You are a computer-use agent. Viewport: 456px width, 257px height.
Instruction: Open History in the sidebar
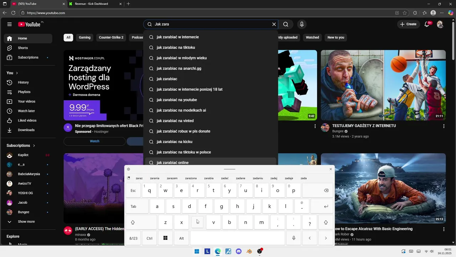pos(28,82)
